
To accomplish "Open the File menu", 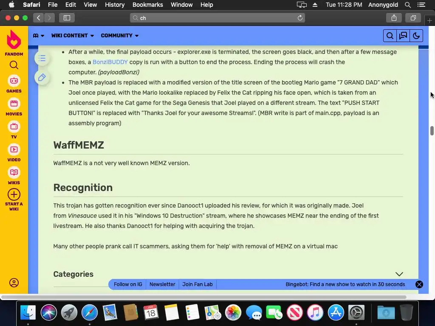I will pos(53,5).
